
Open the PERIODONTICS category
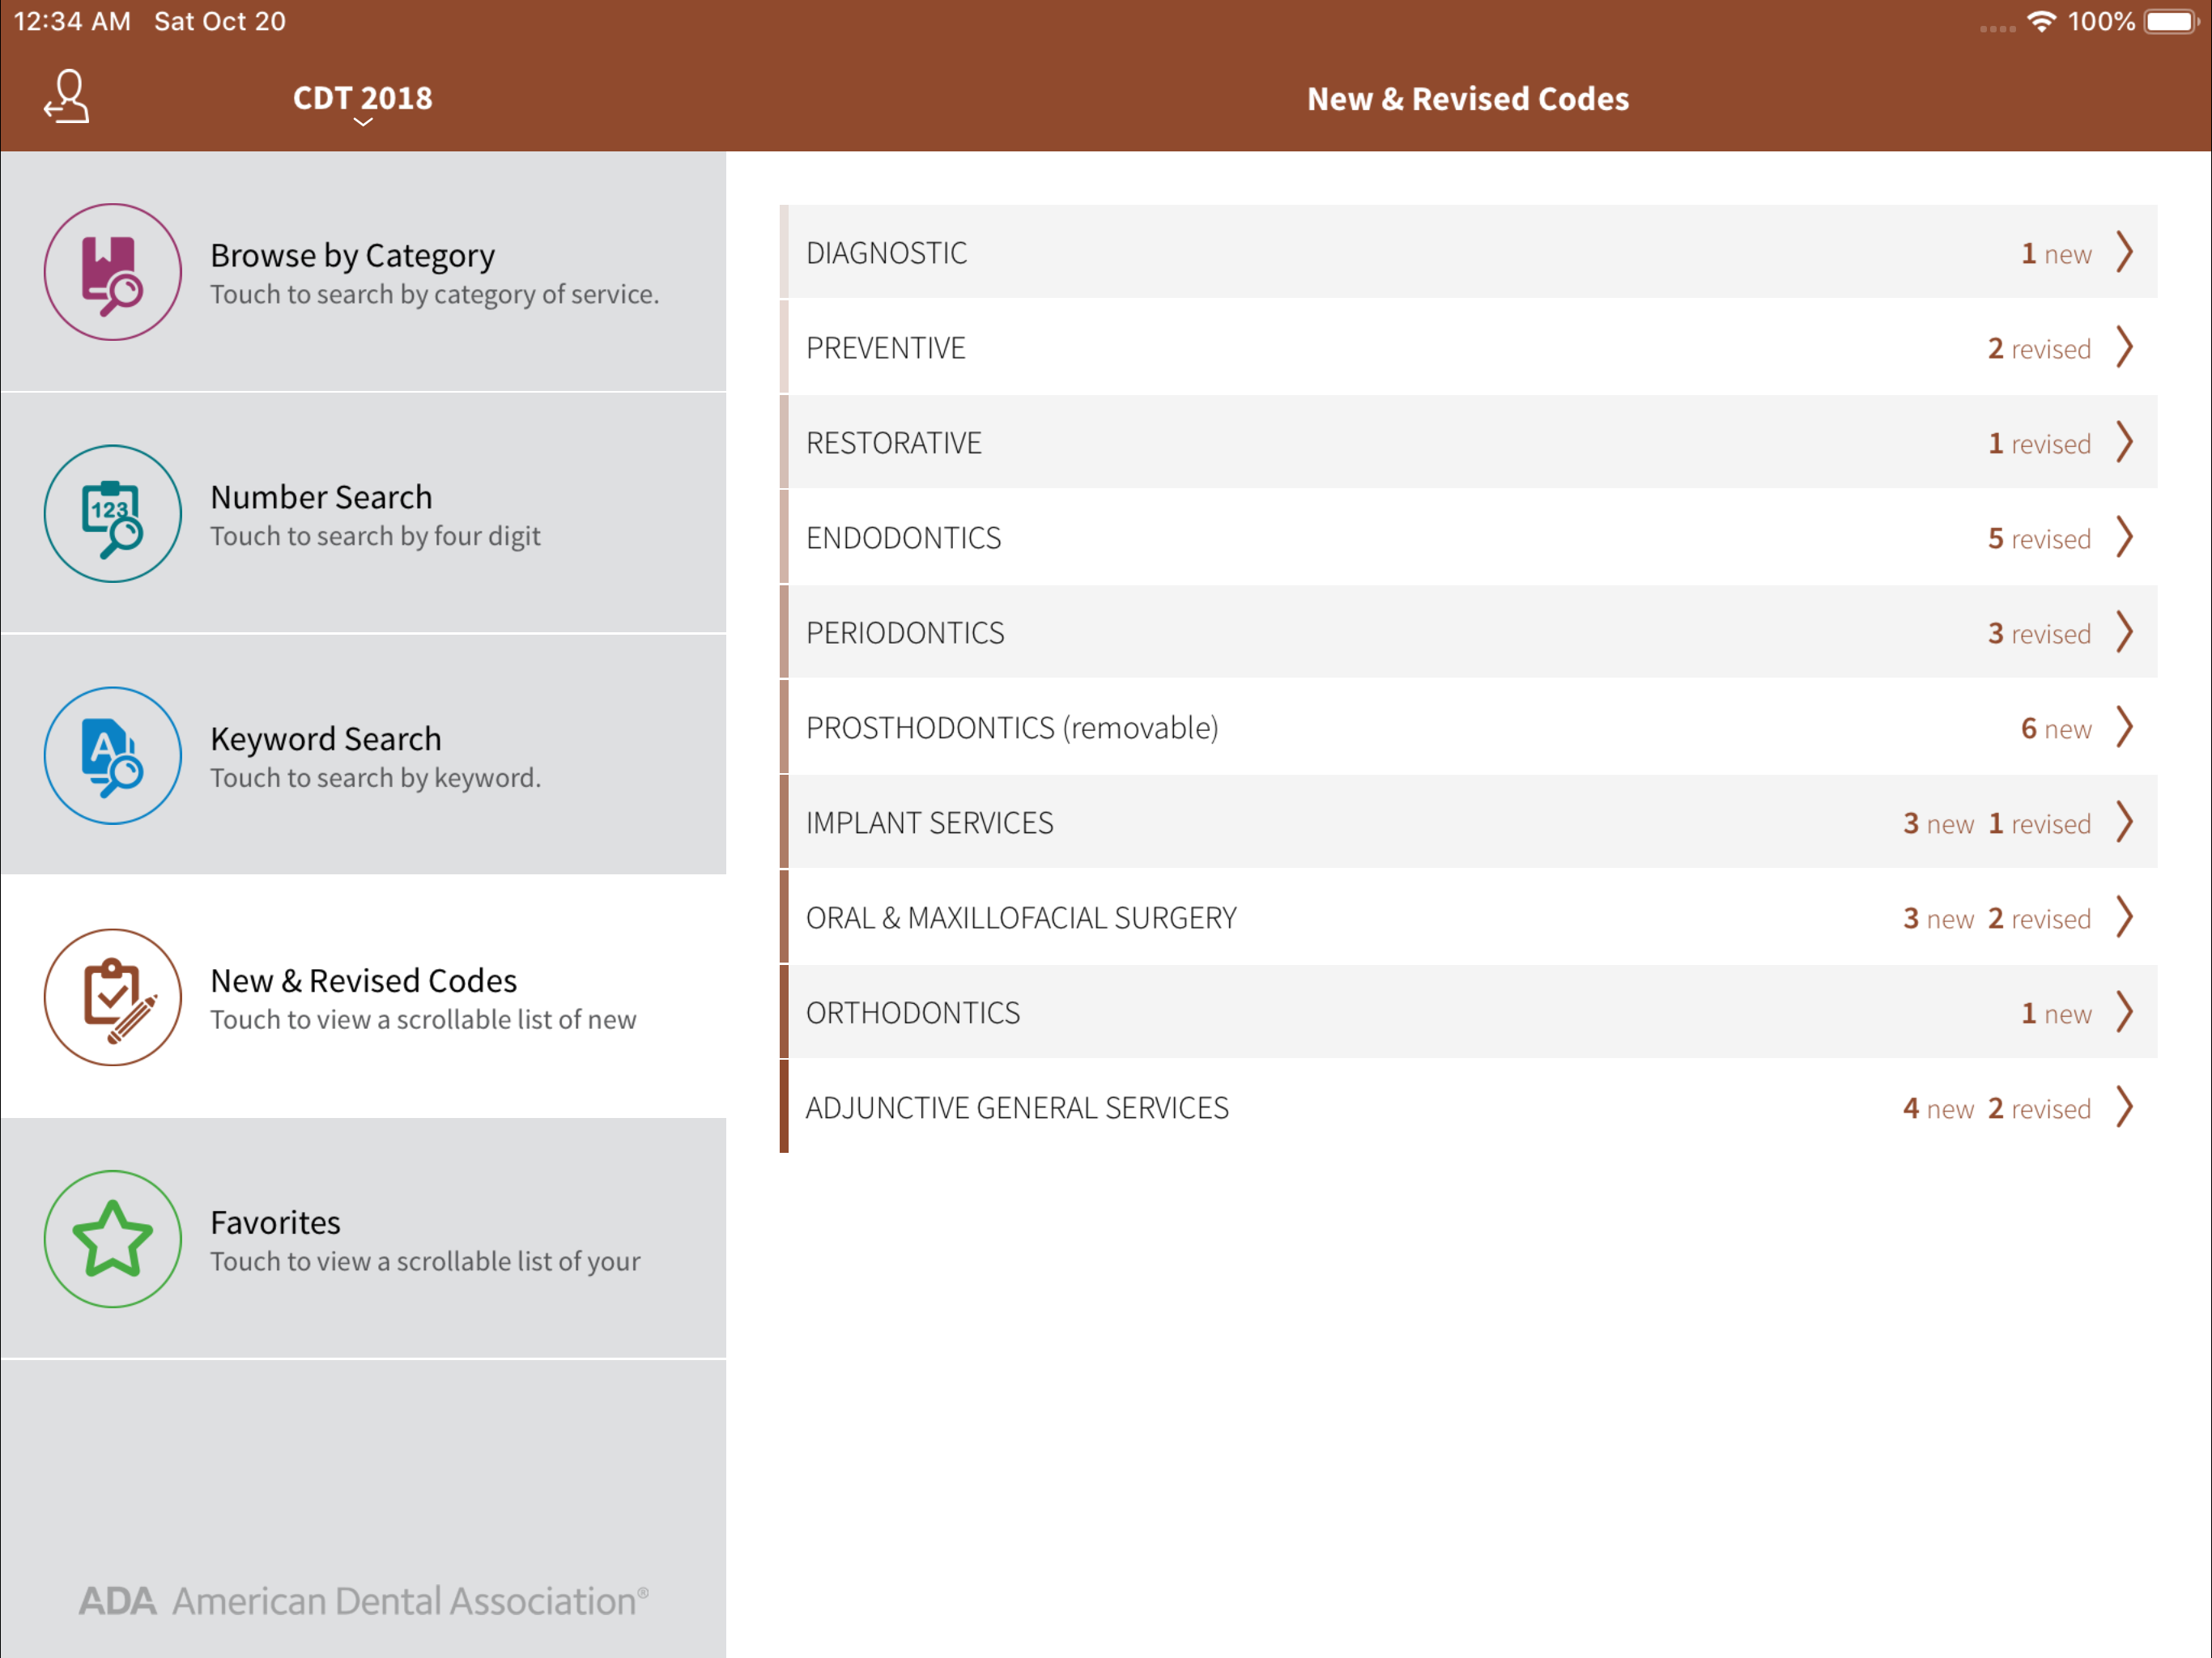click(x=1468, y=632)
